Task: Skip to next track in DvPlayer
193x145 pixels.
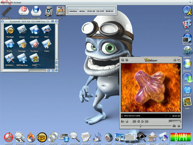Action: pos(146,121)
